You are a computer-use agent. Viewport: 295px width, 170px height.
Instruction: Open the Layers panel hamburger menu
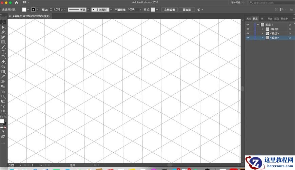tap(294, 18)
